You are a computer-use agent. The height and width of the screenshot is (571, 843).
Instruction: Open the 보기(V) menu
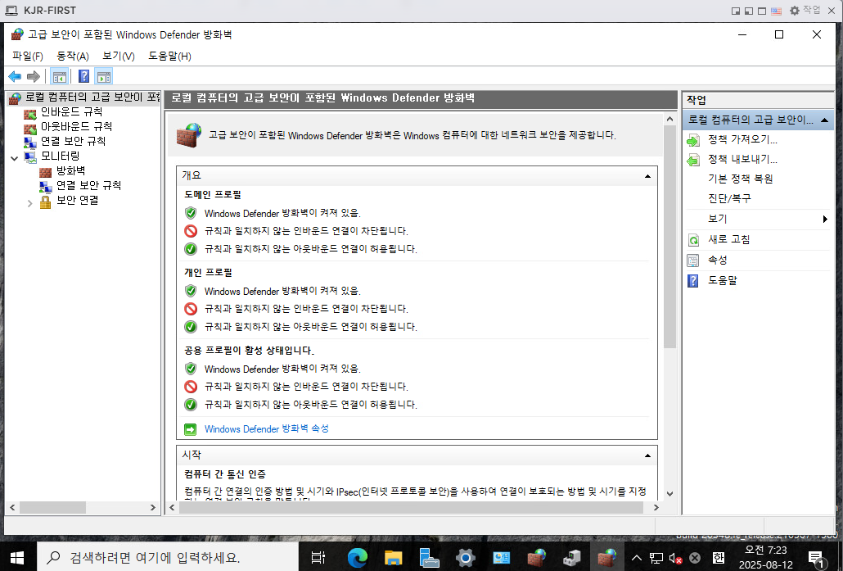pos(119,56)
